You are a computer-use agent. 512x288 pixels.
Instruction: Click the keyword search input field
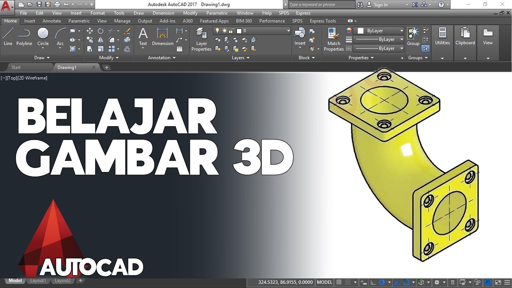coord(321,4)
